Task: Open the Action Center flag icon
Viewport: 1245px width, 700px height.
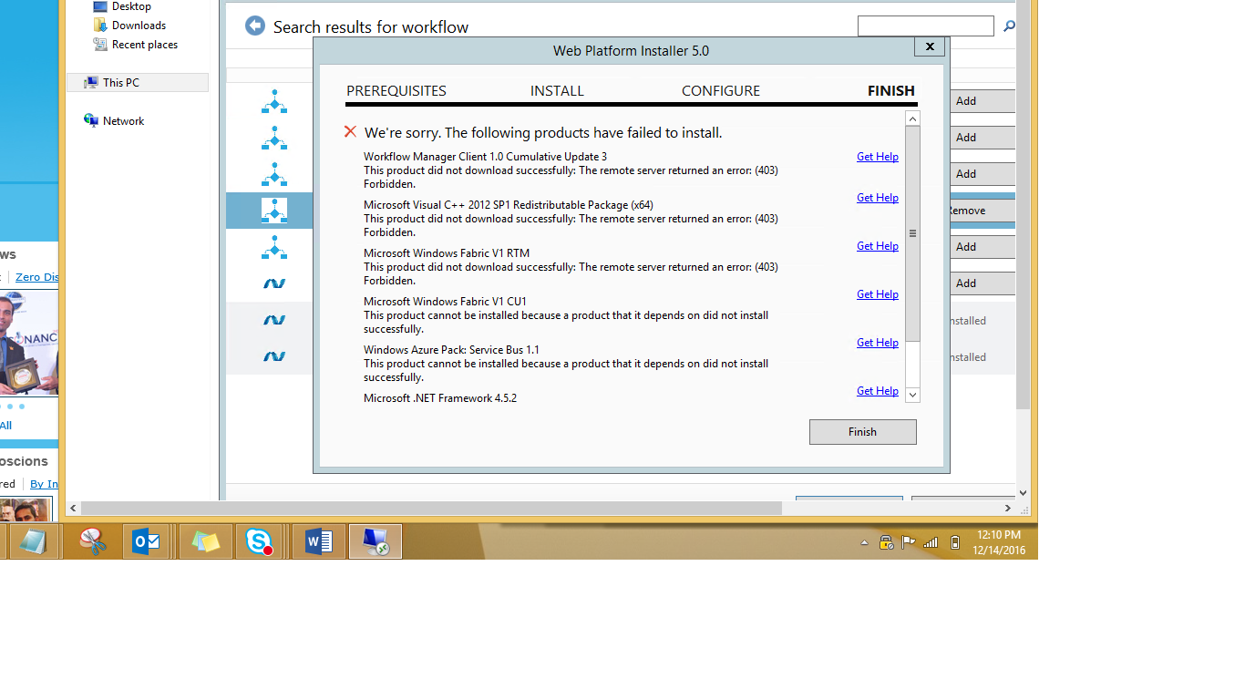Action: tap(908, 542)
